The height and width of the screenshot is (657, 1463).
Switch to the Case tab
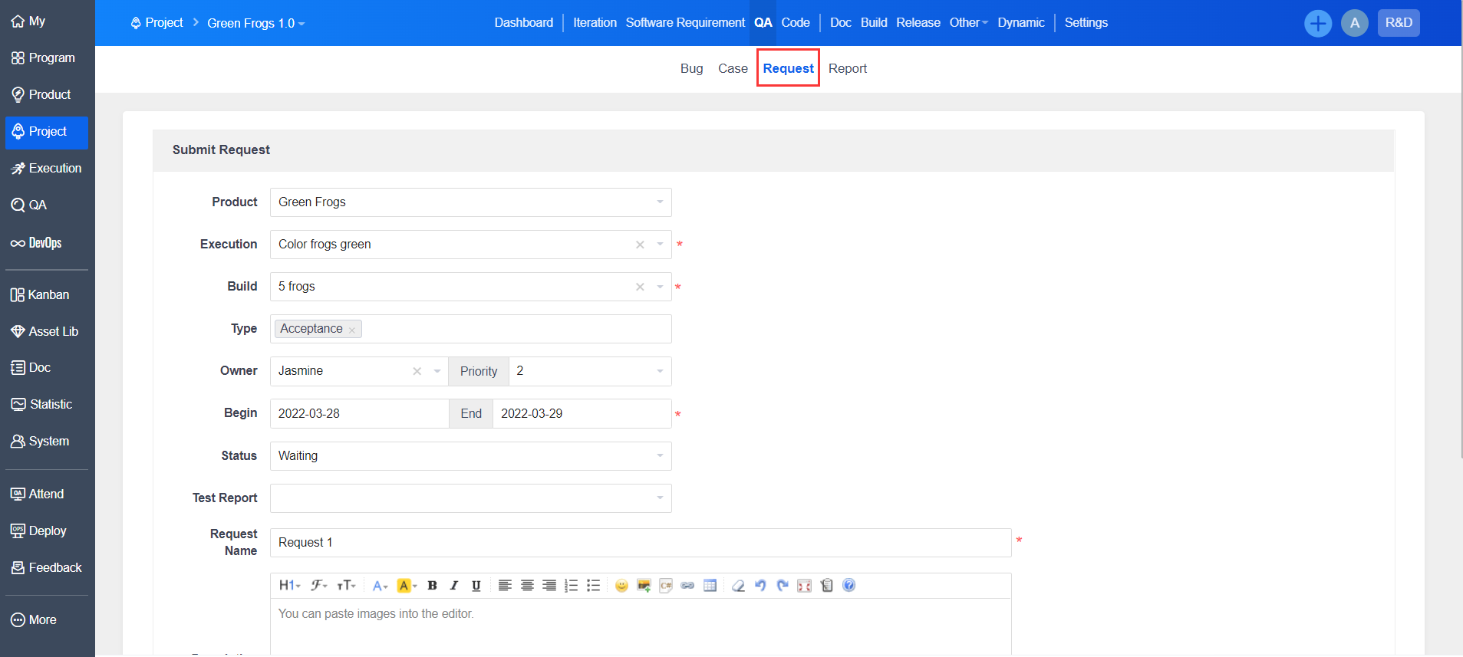click(x=733, y=68)
